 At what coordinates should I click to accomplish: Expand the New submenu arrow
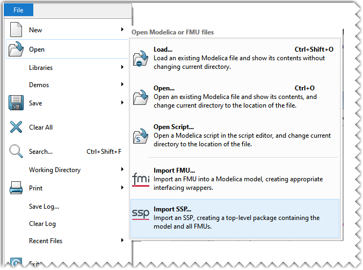coord(122,30)
